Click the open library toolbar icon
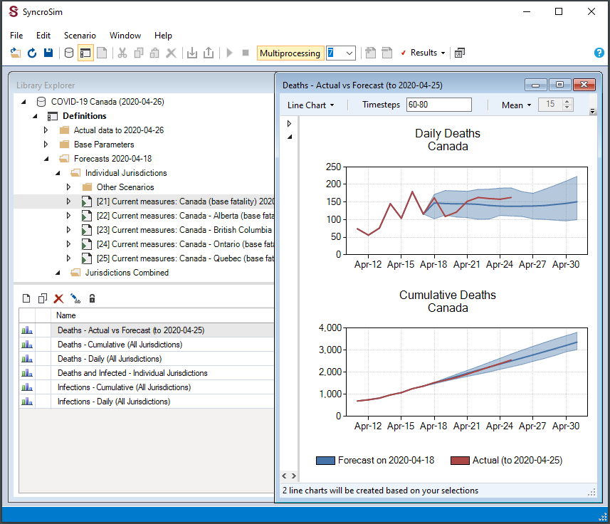Viewport: 610px width, 524px height. 16,53
